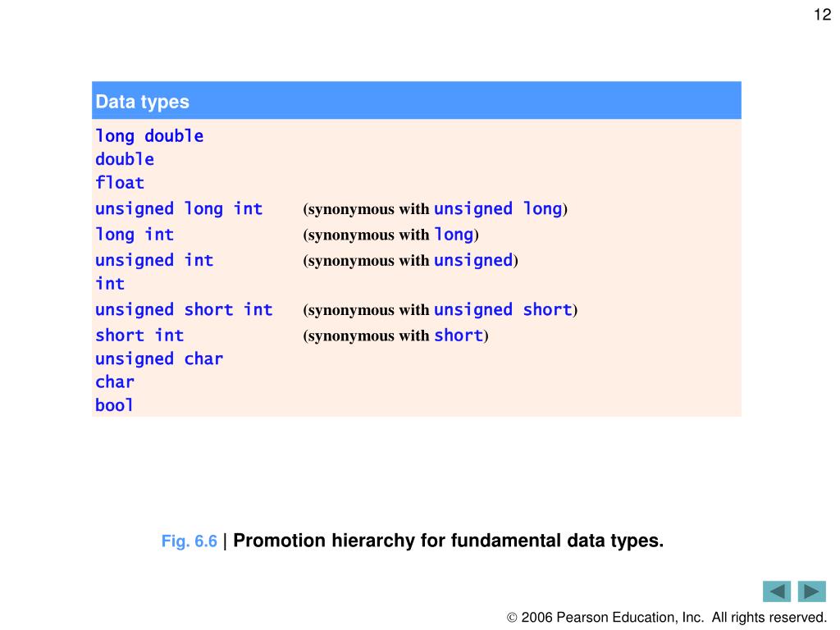Screen dimensions: 840x630
Task: Select the 'Data types' table header
Action: (x=416, y=101)
